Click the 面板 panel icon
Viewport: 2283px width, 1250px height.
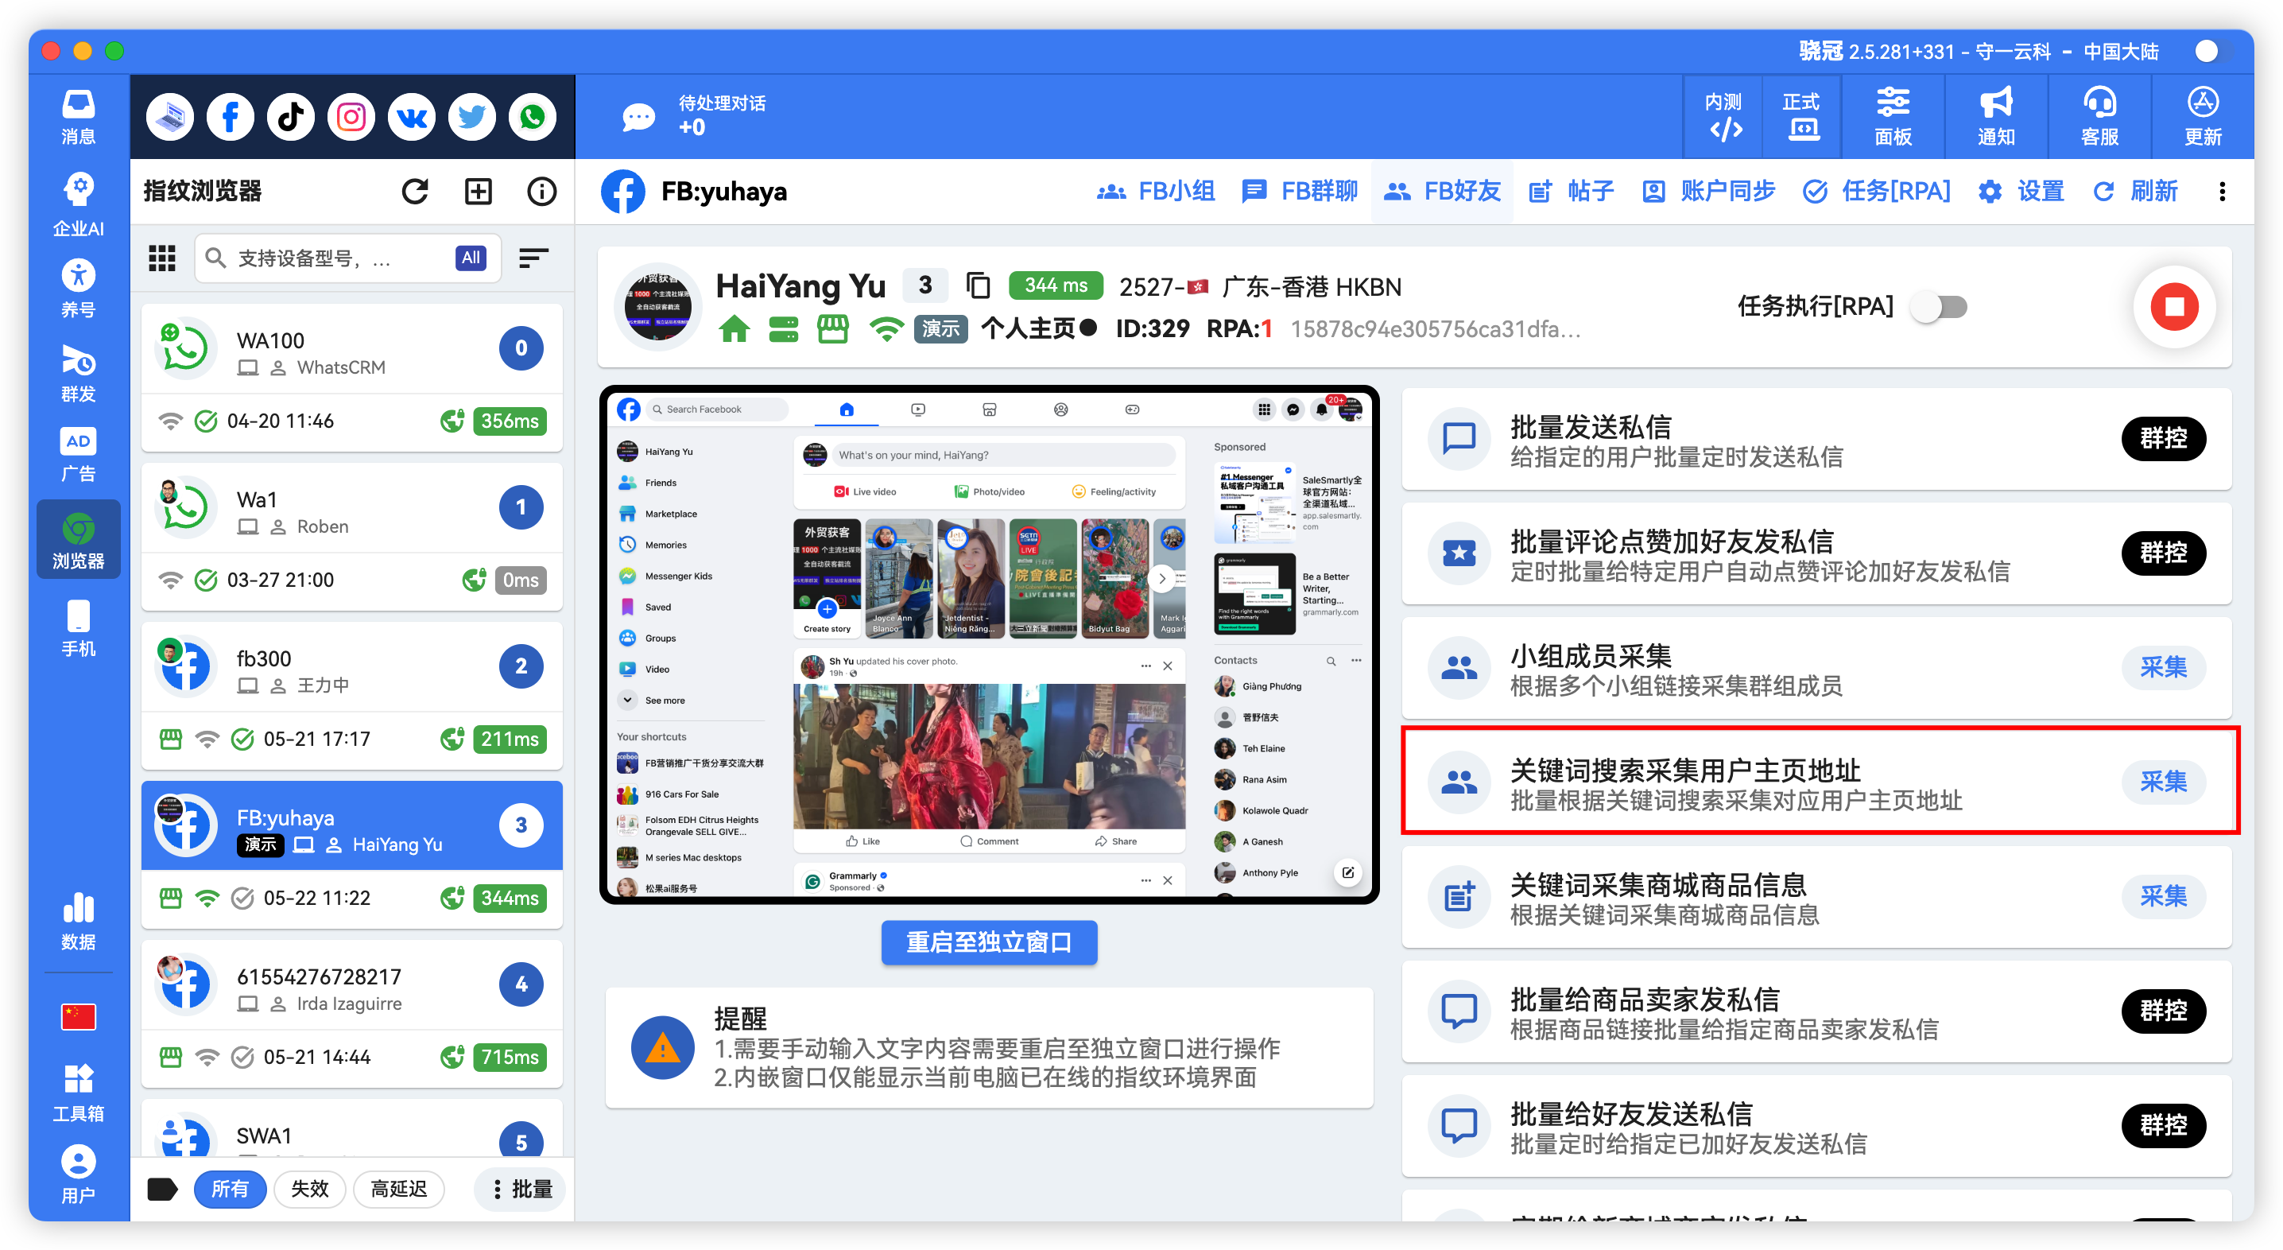point(1893,116)
